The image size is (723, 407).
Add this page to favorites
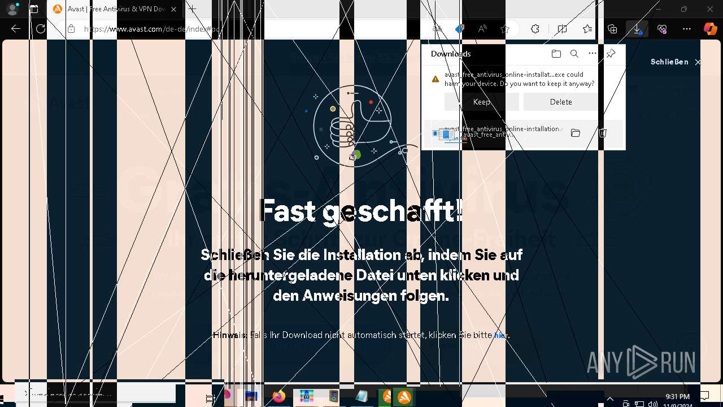[x=505, y=29]
